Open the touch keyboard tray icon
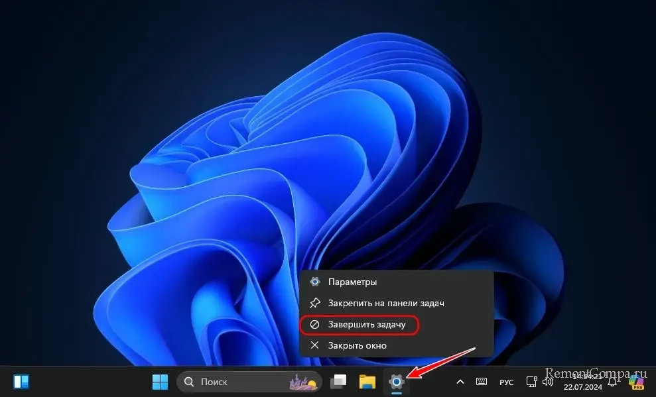 (x=482, y=382)
